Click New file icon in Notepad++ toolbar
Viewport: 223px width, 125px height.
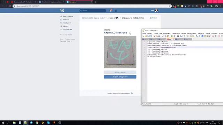tap(144, 36)
